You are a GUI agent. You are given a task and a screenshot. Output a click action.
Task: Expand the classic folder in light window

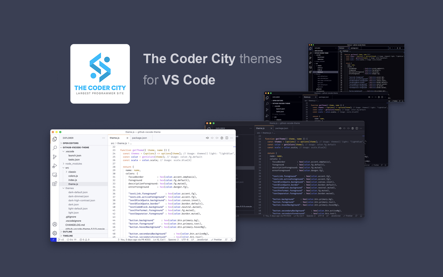(x=84, y=172)
